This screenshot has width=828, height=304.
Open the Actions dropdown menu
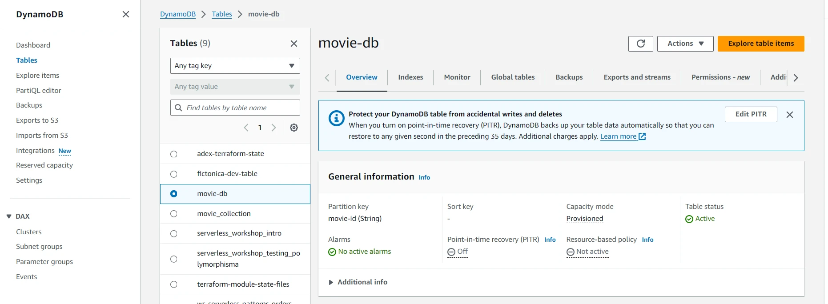(x=685, y=44)
